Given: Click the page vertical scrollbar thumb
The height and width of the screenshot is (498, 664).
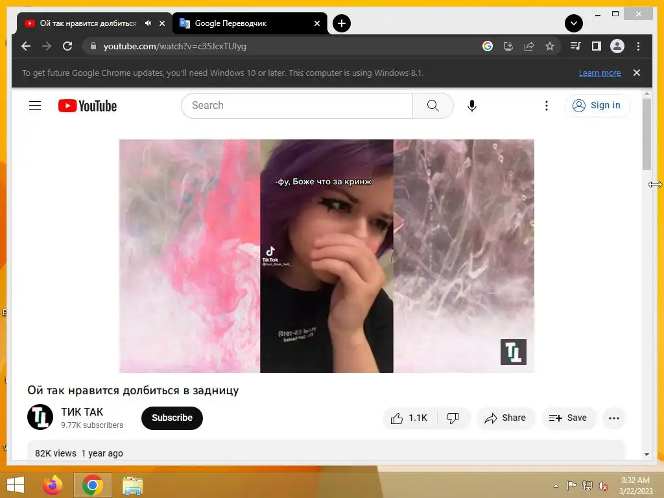Looking at the screenshot, I should (x=646, y=134).
